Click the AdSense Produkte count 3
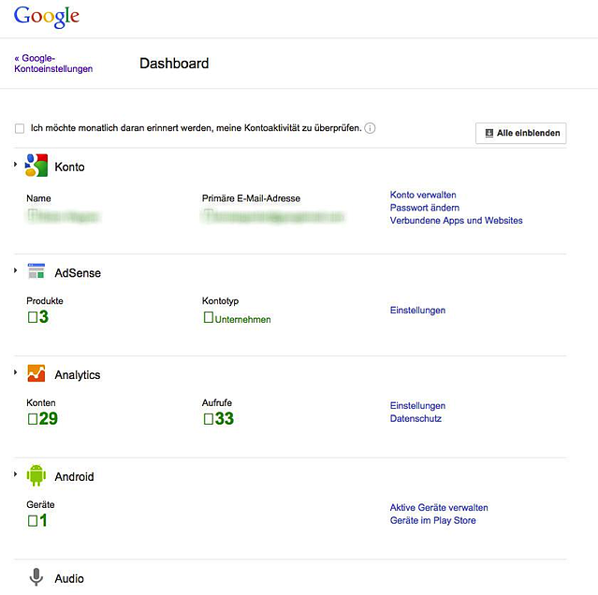Screen dimensions: 598x595 pos(38,317)
